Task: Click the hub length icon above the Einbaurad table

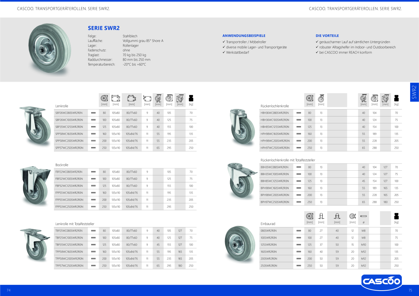Action: click(337, 216)
